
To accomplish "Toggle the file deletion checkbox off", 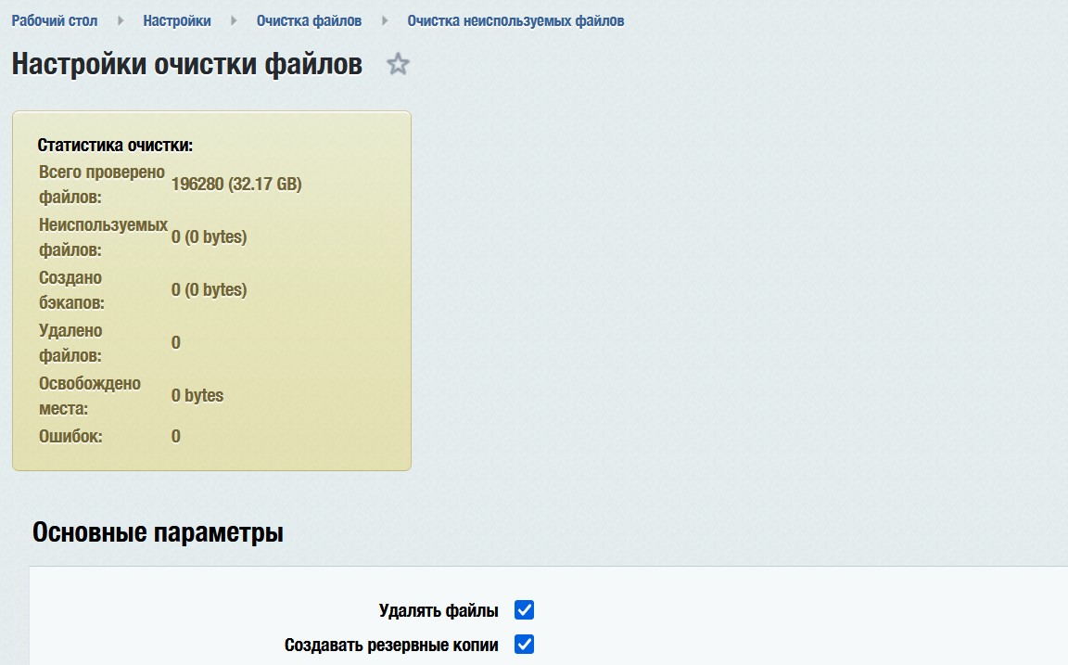I will (525, 609).
